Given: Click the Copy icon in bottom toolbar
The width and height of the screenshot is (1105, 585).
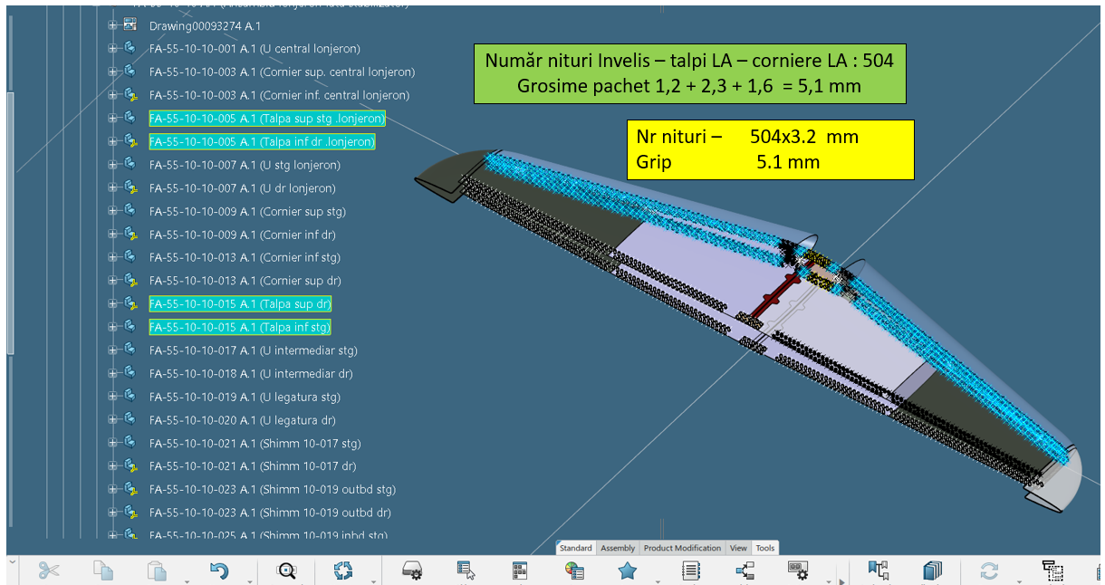Looking at the screenshot, I should (103, 571).
